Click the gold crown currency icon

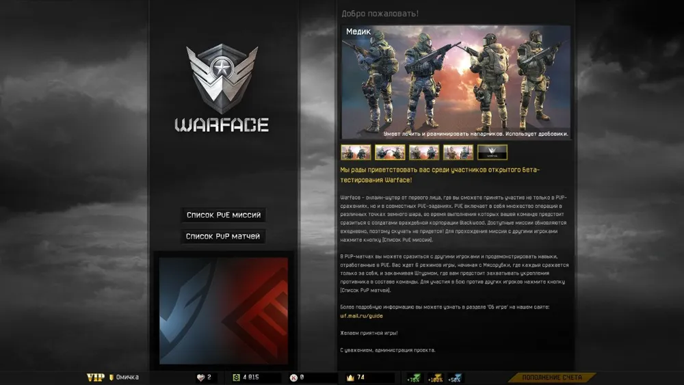click(350, 377)
